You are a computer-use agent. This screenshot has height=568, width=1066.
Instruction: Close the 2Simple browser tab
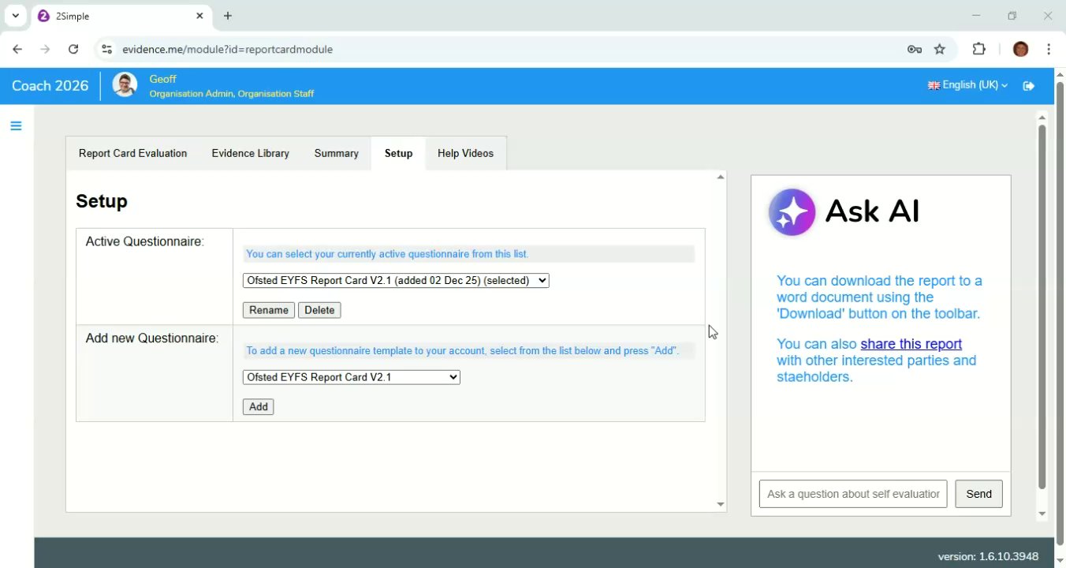point(199,16)
